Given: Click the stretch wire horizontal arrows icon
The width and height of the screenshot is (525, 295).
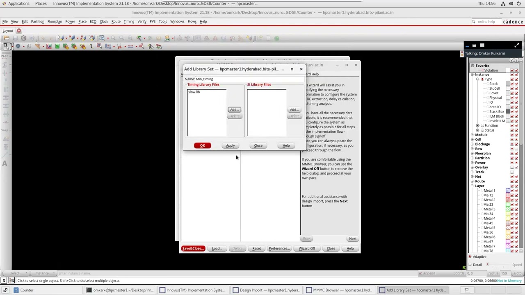Looking at the screenshot, I should point(130,46).
